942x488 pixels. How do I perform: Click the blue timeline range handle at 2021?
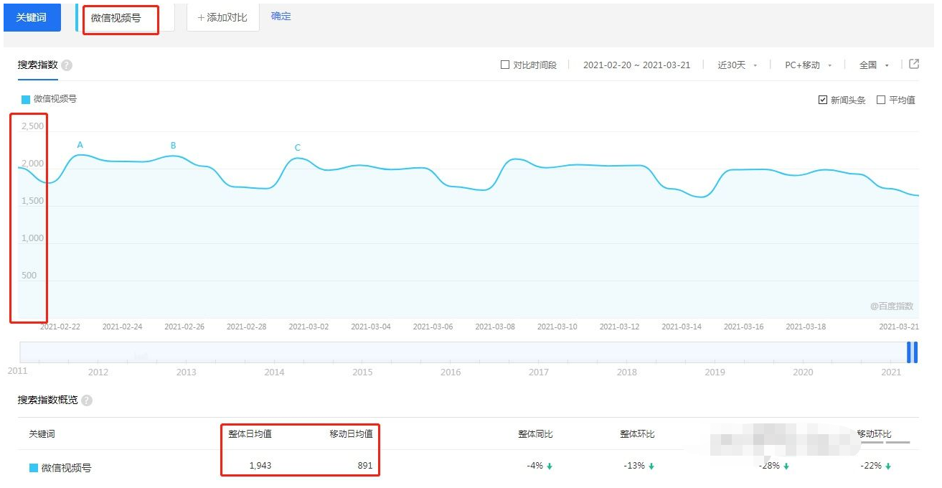pos(912,352)
